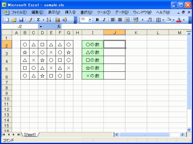Toggle bold formatting
The image size is (193, 144).
click(x=97, y=20)
